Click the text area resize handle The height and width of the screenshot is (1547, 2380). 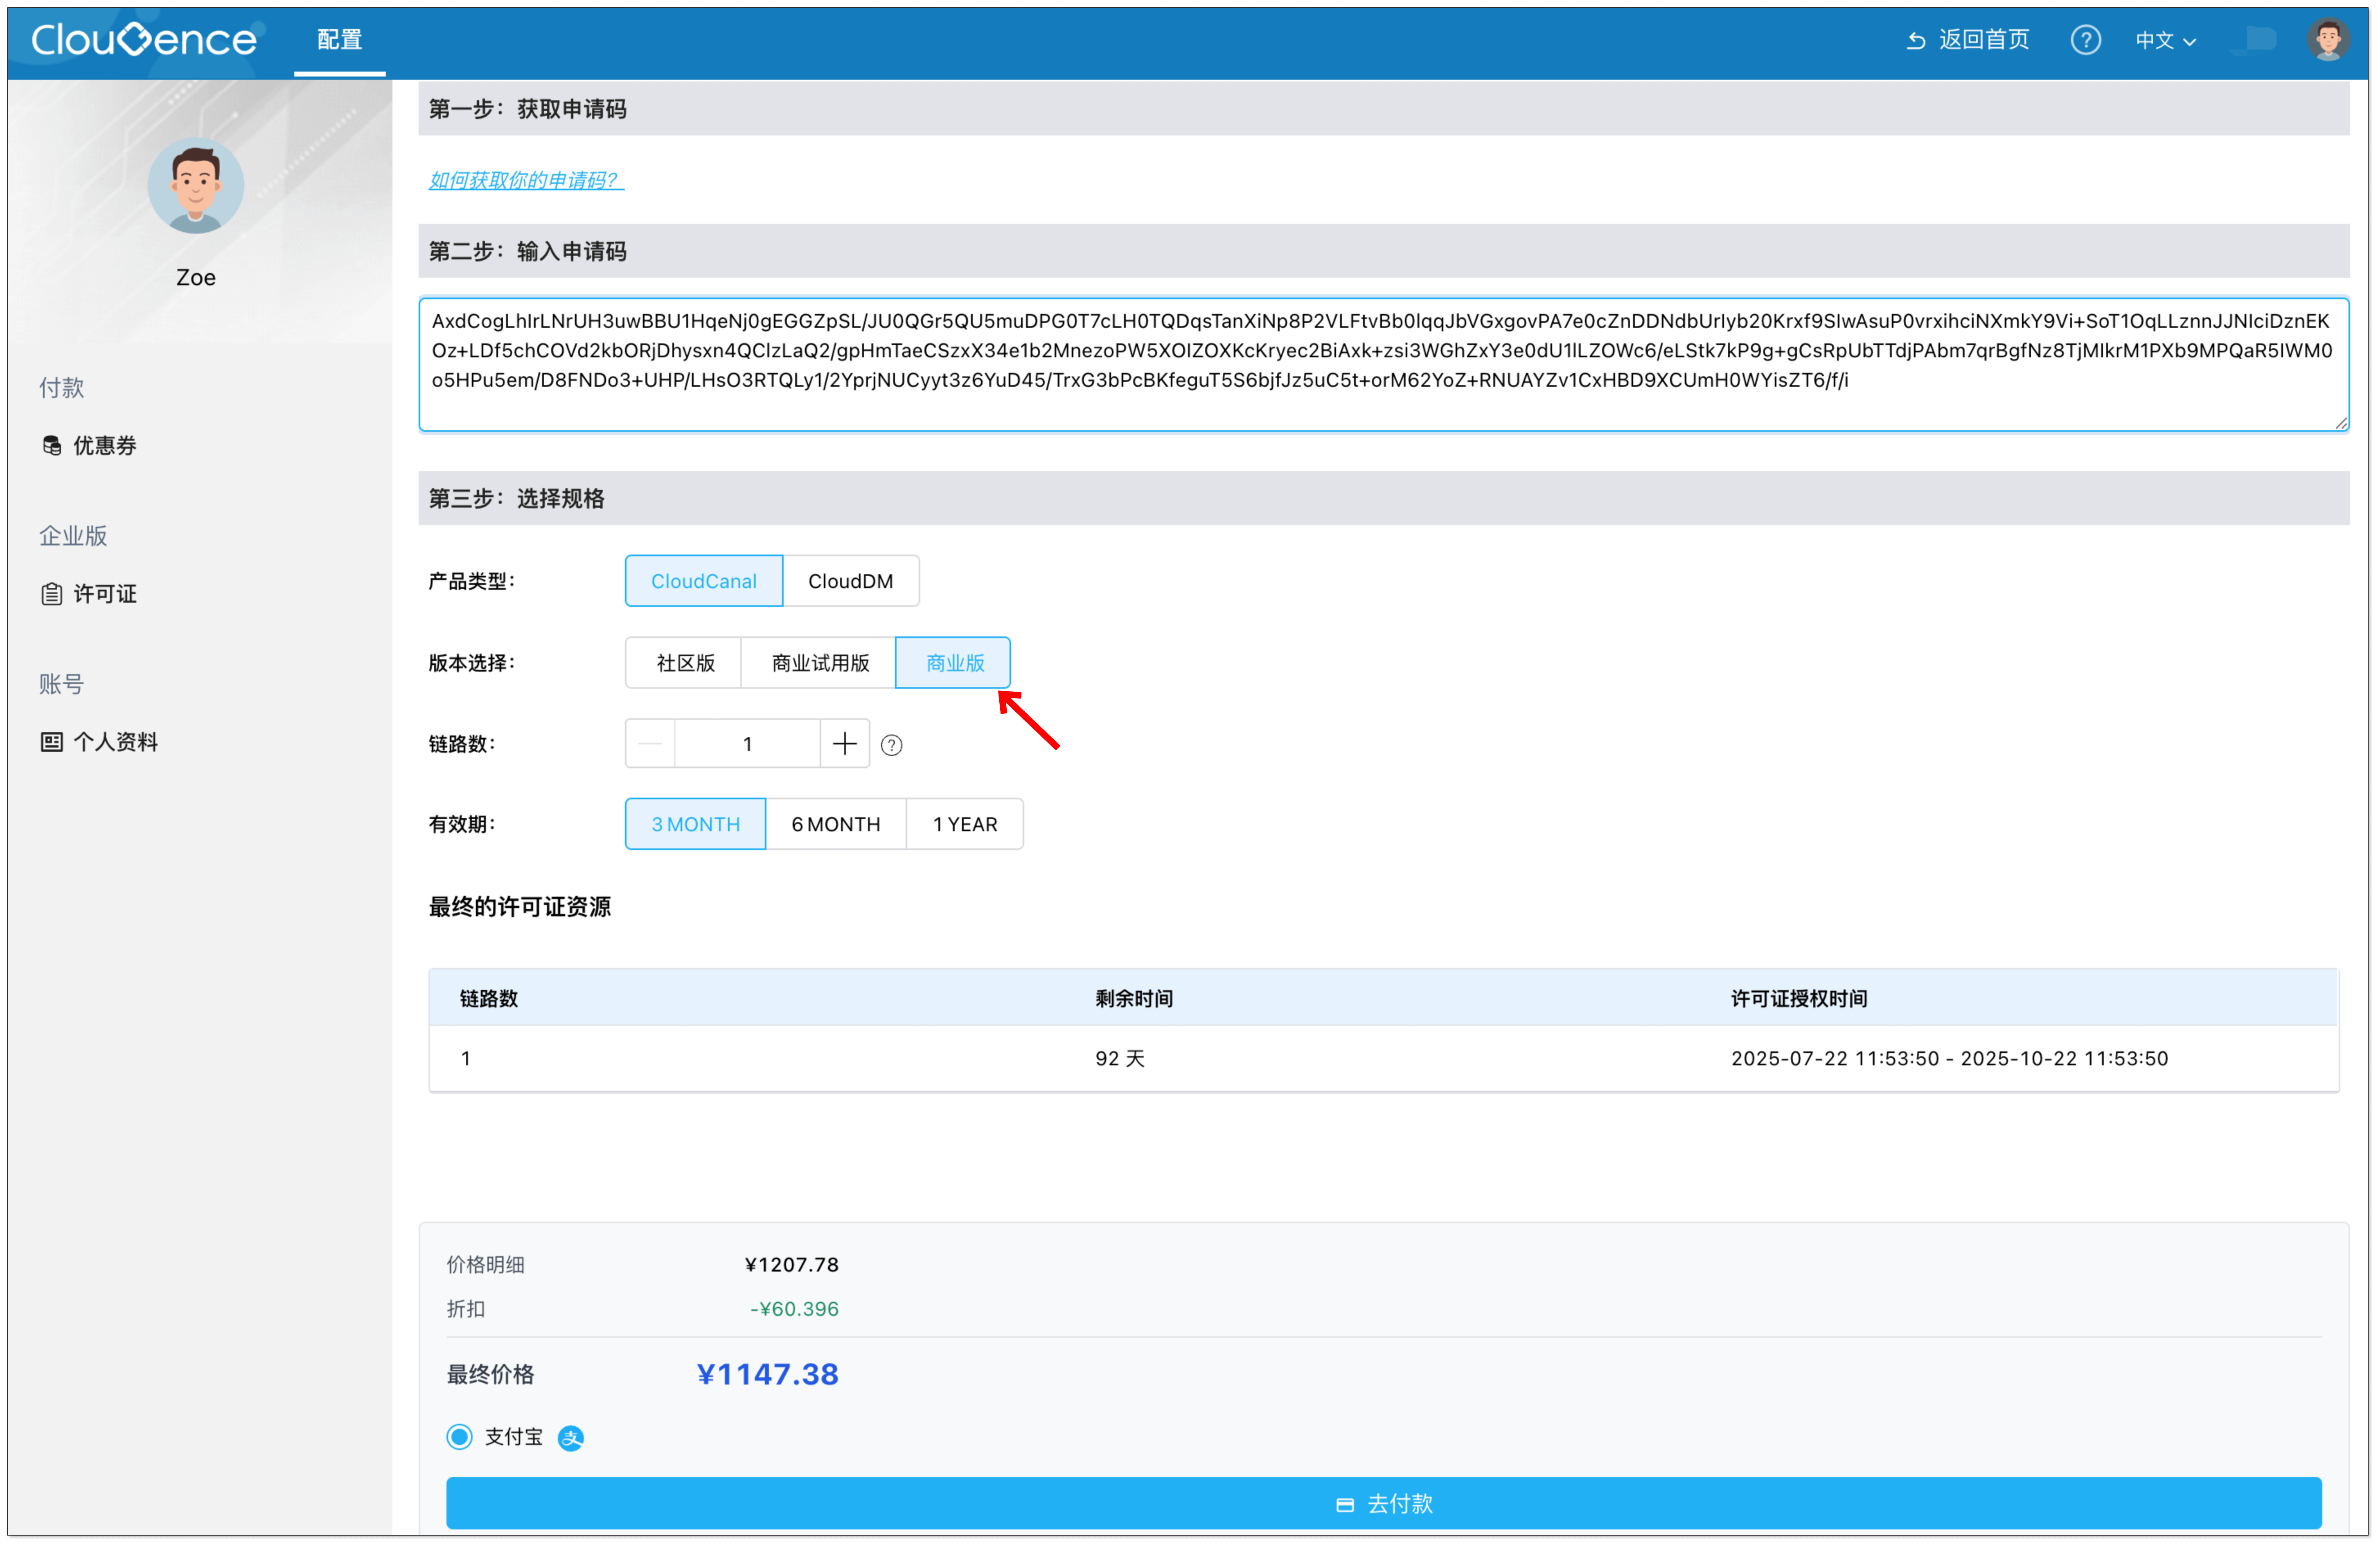point(2341,423)
